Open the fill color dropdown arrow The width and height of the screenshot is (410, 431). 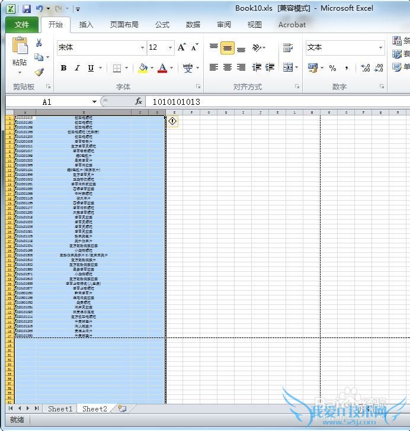tap(152, 68)
